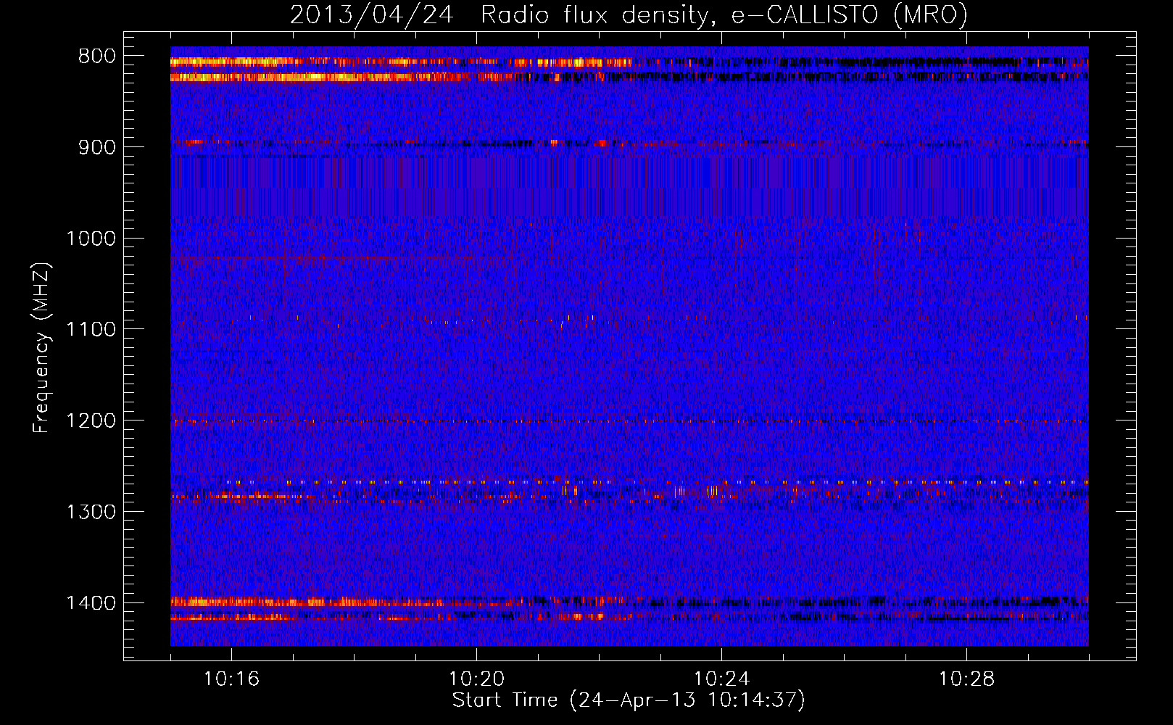Select the 1200 frequency tick label
1173x725 pixels.
(x=91, y=421)
